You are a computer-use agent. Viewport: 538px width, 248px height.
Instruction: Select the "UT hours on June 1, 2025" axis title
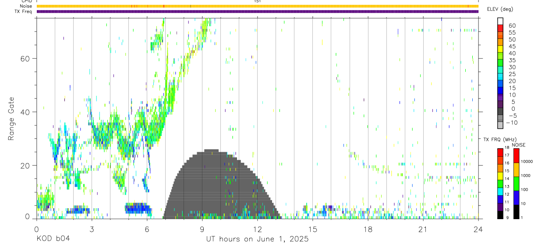point(257,239)
